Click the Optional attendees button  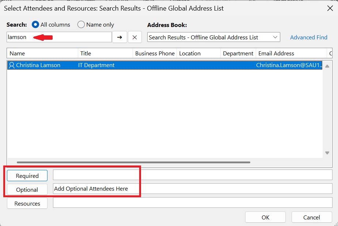coord(27,190)
